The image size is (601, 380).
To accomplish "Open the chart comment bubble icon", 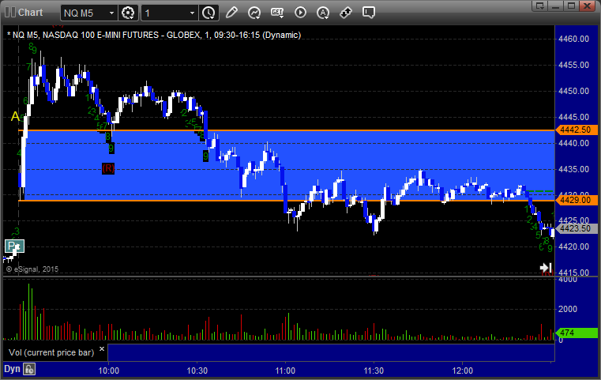I will 369,13.
